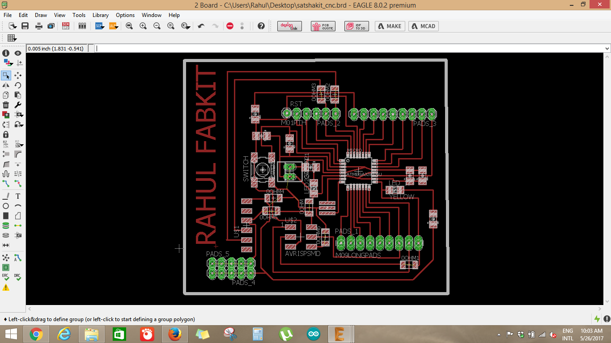The image size is (611, 343).
Task: Toggle the Lock padlock tool
Action: point(6,134)
